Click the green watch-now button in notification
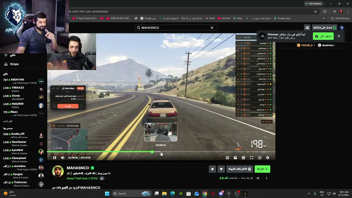 click(x=323, y=36)
